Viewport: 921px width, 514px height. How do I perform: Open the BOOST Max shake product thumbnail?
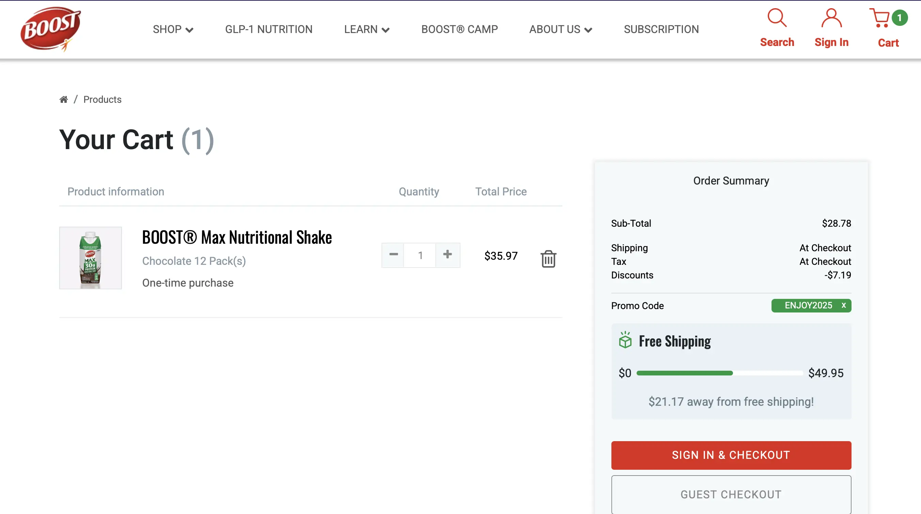pos(91,258)
